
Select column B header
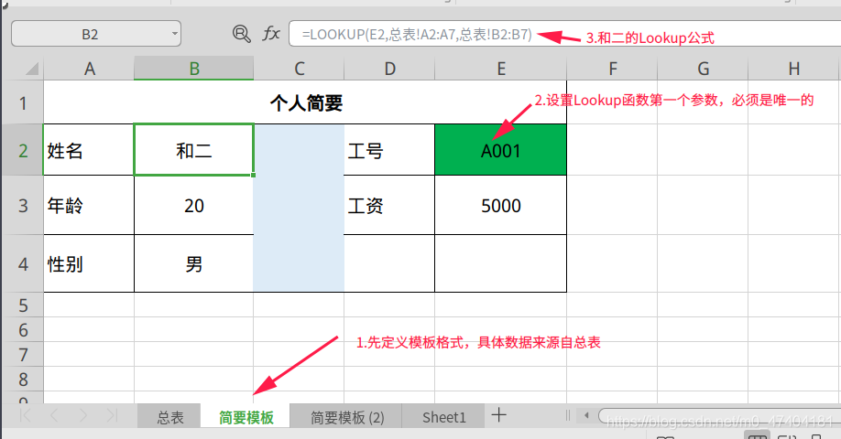click(x=193, y=69)
